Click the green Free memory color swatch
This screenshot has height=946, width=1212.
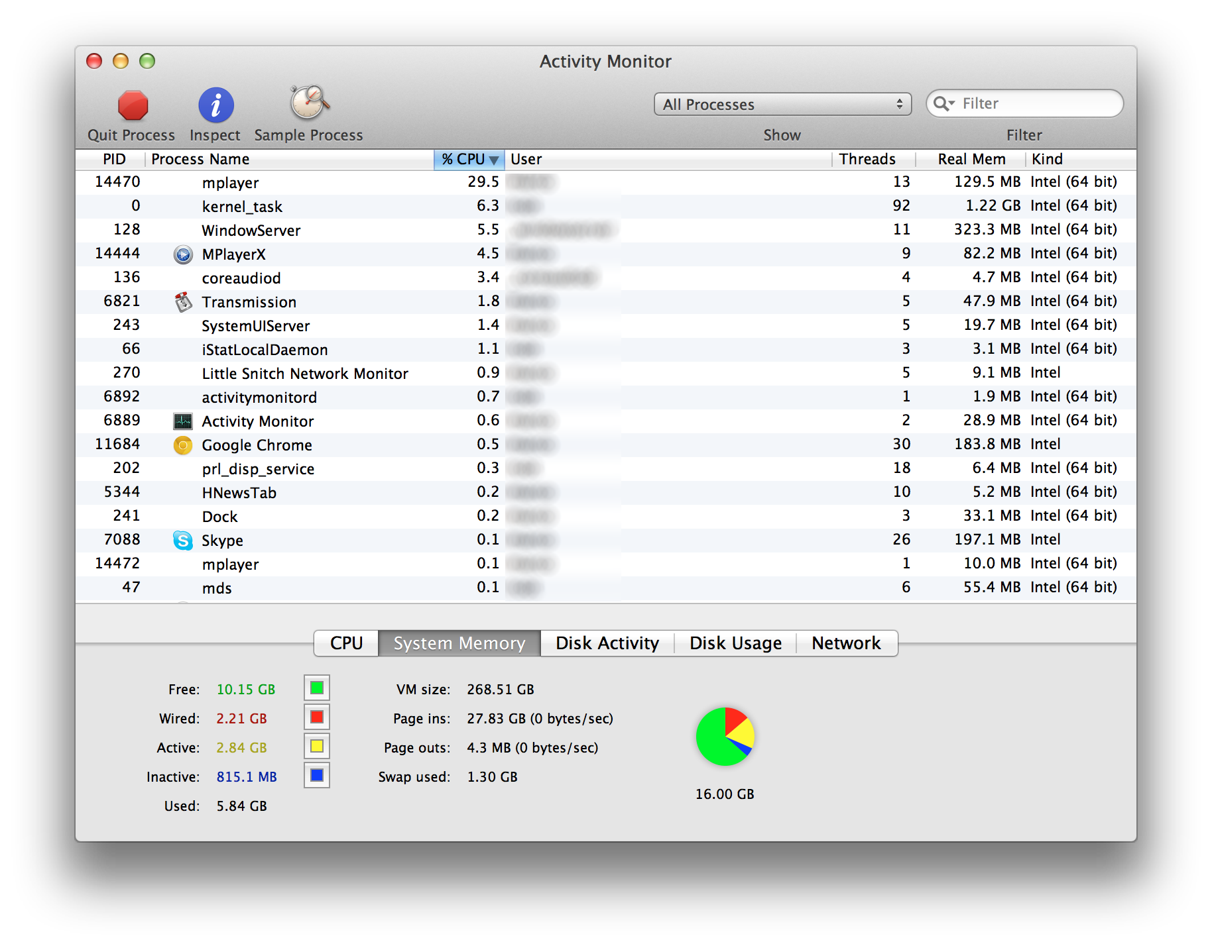click(317, 688)
